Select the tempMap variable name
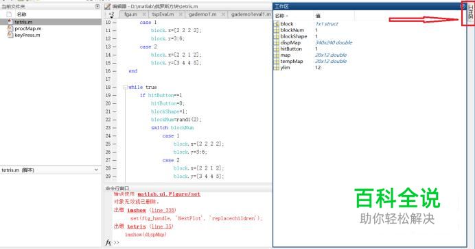475x249 pixels. pos(292,62)
